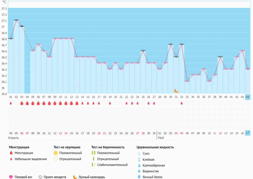This screenshot has width=253, height=179.
Task: Select highlighted cycle day 44
Action: click(247, 97)
